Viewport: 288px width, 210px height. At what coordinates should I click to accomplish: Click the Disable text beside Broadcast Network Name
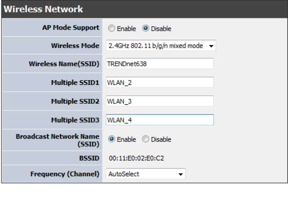point(161,139)
